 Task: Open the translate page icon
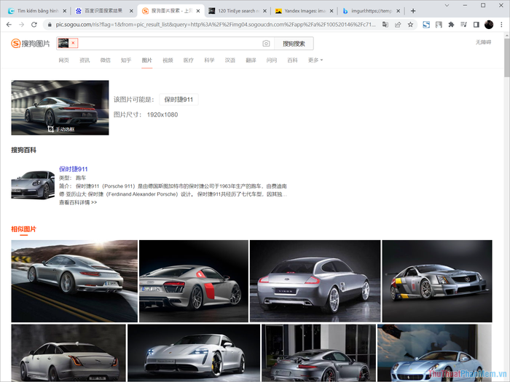(x=385, y=25)
